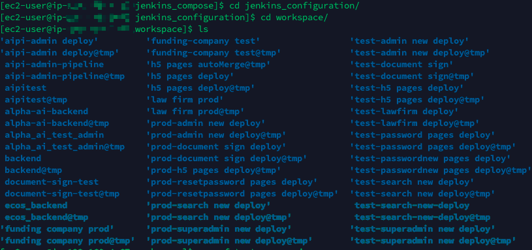
Task: Select 'h5 pages deploy@tmp' entry
Action: coord(200,88)
